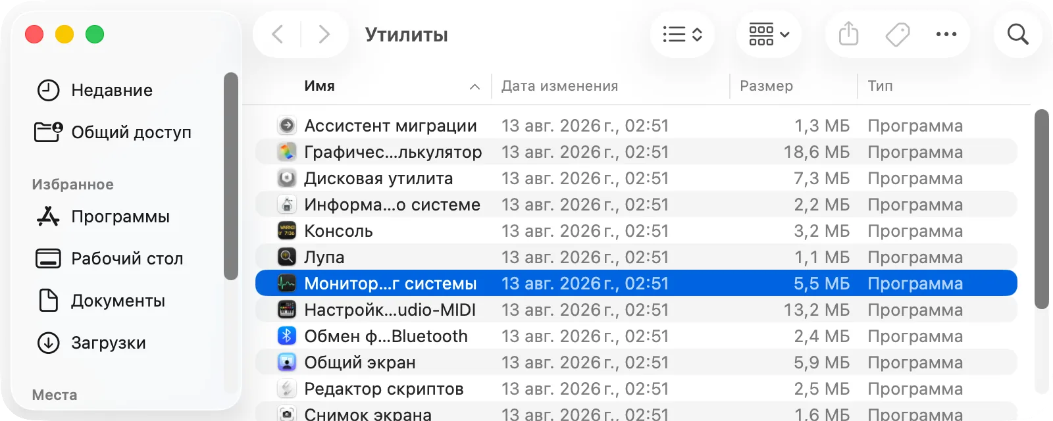Go back with the left chevron button
1053x421 pixels.
point(278,34)
